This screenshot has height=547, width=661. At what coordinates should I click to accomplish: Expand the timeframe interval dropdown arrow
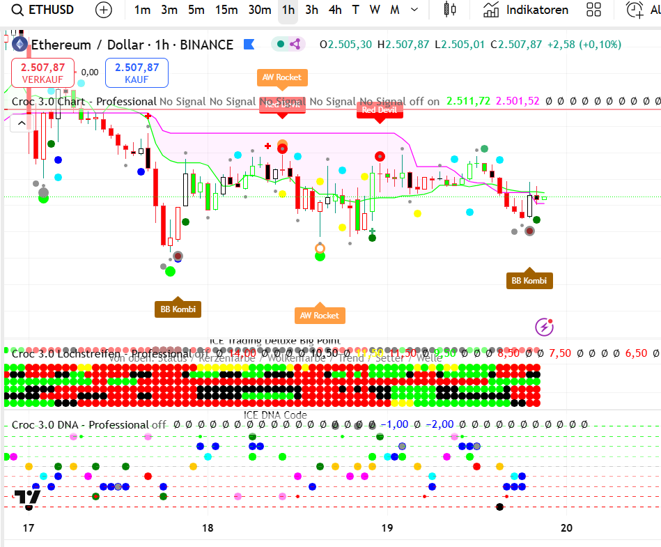(415, 10)
